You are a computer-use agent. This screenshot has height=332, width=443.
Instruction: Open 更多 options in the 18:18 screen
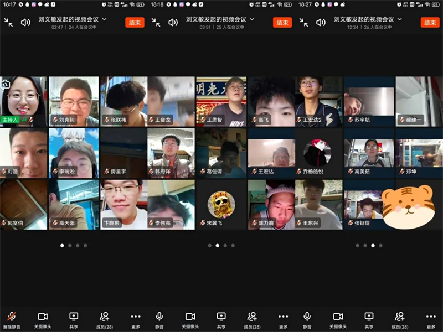[x=283, y=317]
